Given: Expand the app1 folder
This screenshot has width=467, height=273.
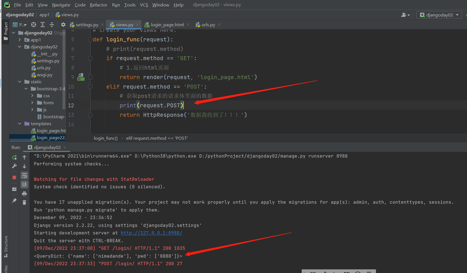Looking at the screenshot, I should point(20,40).
